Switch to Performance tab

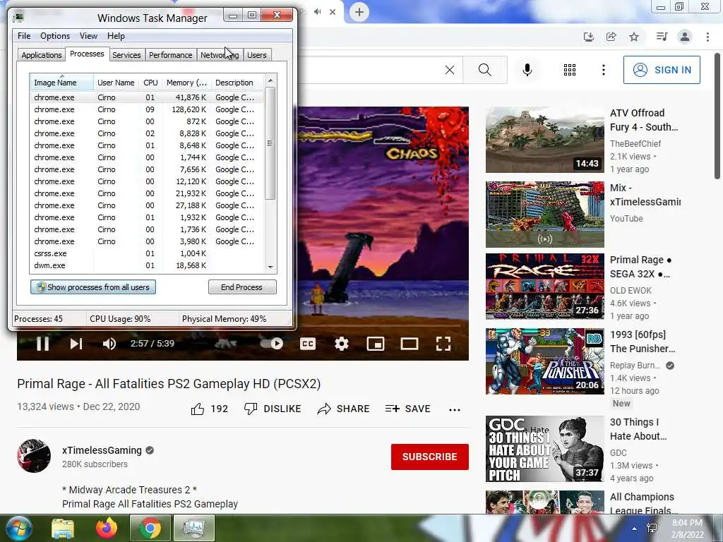(171, 55)
